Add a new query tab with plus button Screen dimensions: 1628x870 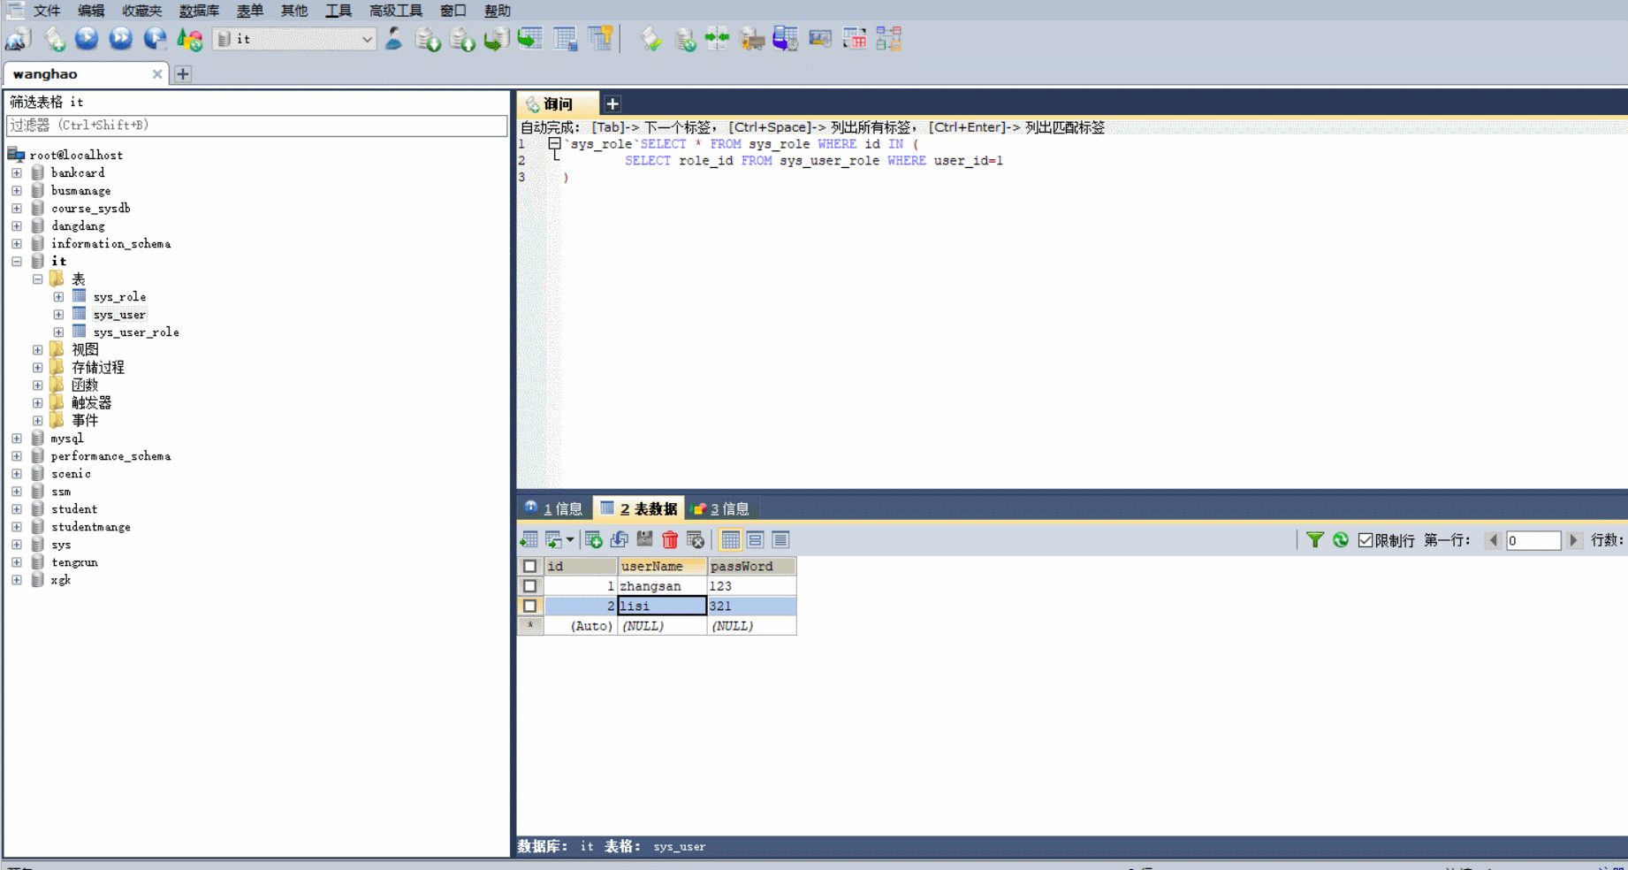point(612,103)
